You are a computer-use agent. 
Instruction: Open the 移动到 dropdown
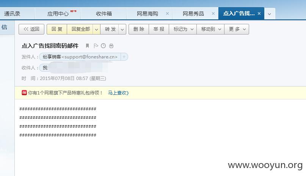coord(210,29)
